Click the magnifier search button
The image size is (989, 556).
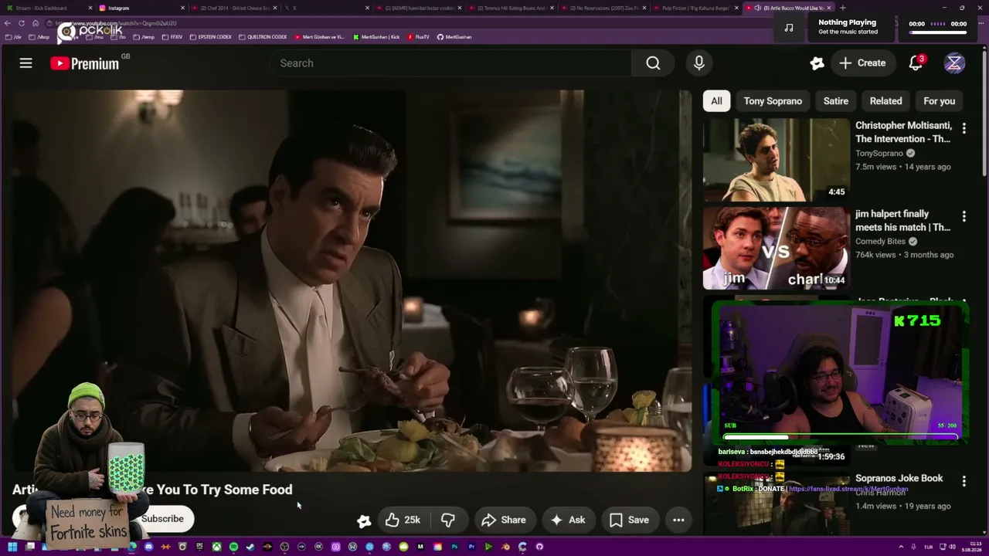tap(653, 63)
